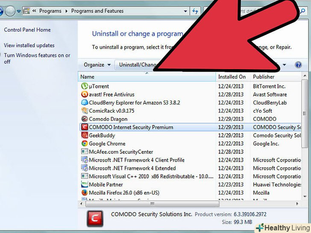Select Mozilla Firefox 26.0 (x86 en-US)
Image resolution: width=311 pixels, height=233 pixels.
pos(124,192)
